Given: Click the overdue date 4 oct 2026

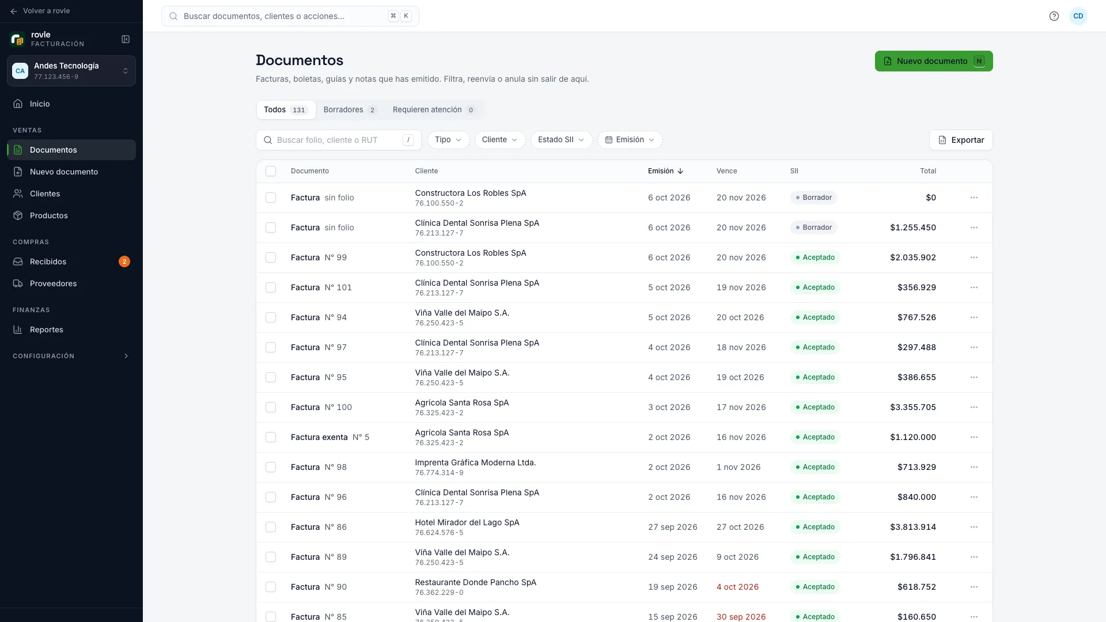Looking at the screenshot, I should click(737, 587).
